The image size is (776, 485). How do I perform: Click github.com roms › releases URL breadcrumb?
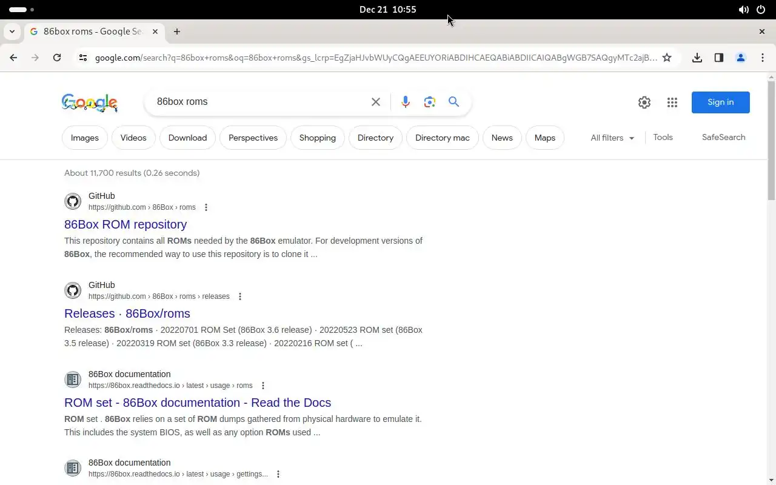pyautogui.click(x=159, y=296)
